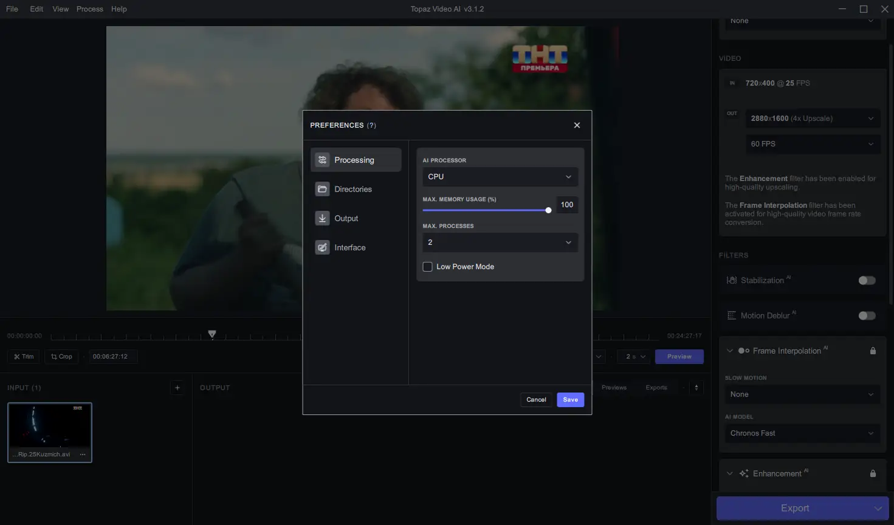Open the File menu
Screen dimensions: 894x525
click(x=12, y=9)
